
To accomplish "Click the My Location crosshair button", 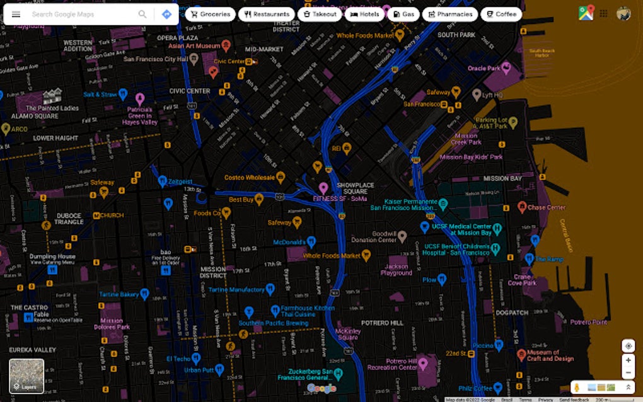I will click(628, 346).
